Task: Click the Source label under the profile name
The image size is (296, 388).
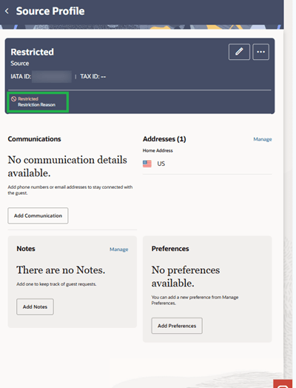Action: coord(20,64)
